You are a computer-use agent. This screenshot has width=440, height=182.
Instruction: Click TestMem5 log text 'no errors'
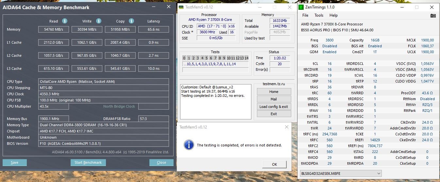235,96
